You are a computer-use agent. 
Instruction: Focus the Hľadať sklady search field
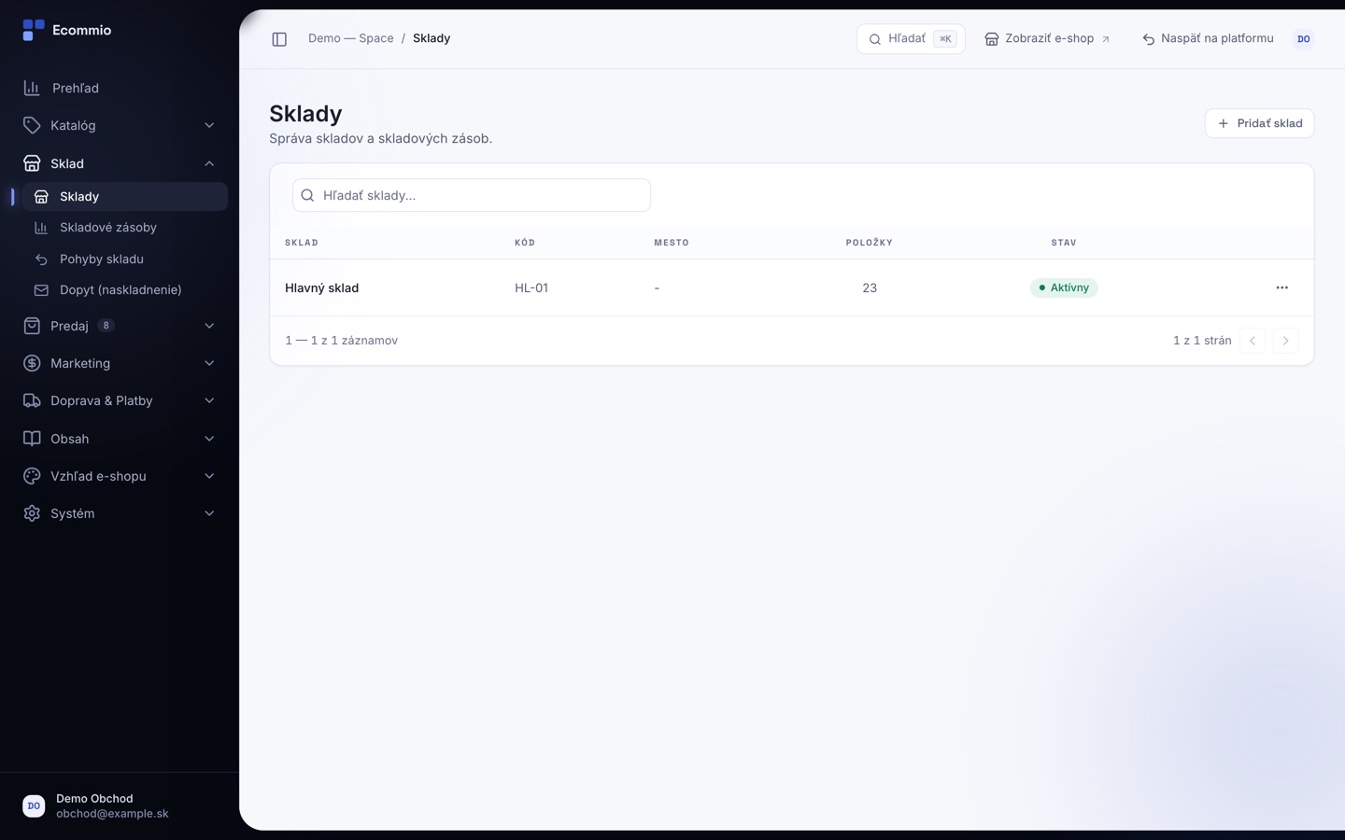coord(472,195)
